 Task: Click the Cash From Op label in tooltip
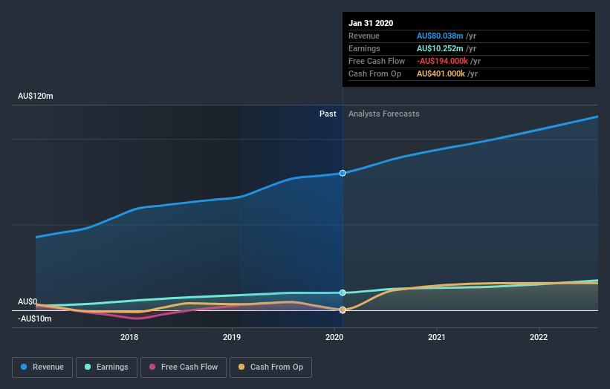point(374,73)
